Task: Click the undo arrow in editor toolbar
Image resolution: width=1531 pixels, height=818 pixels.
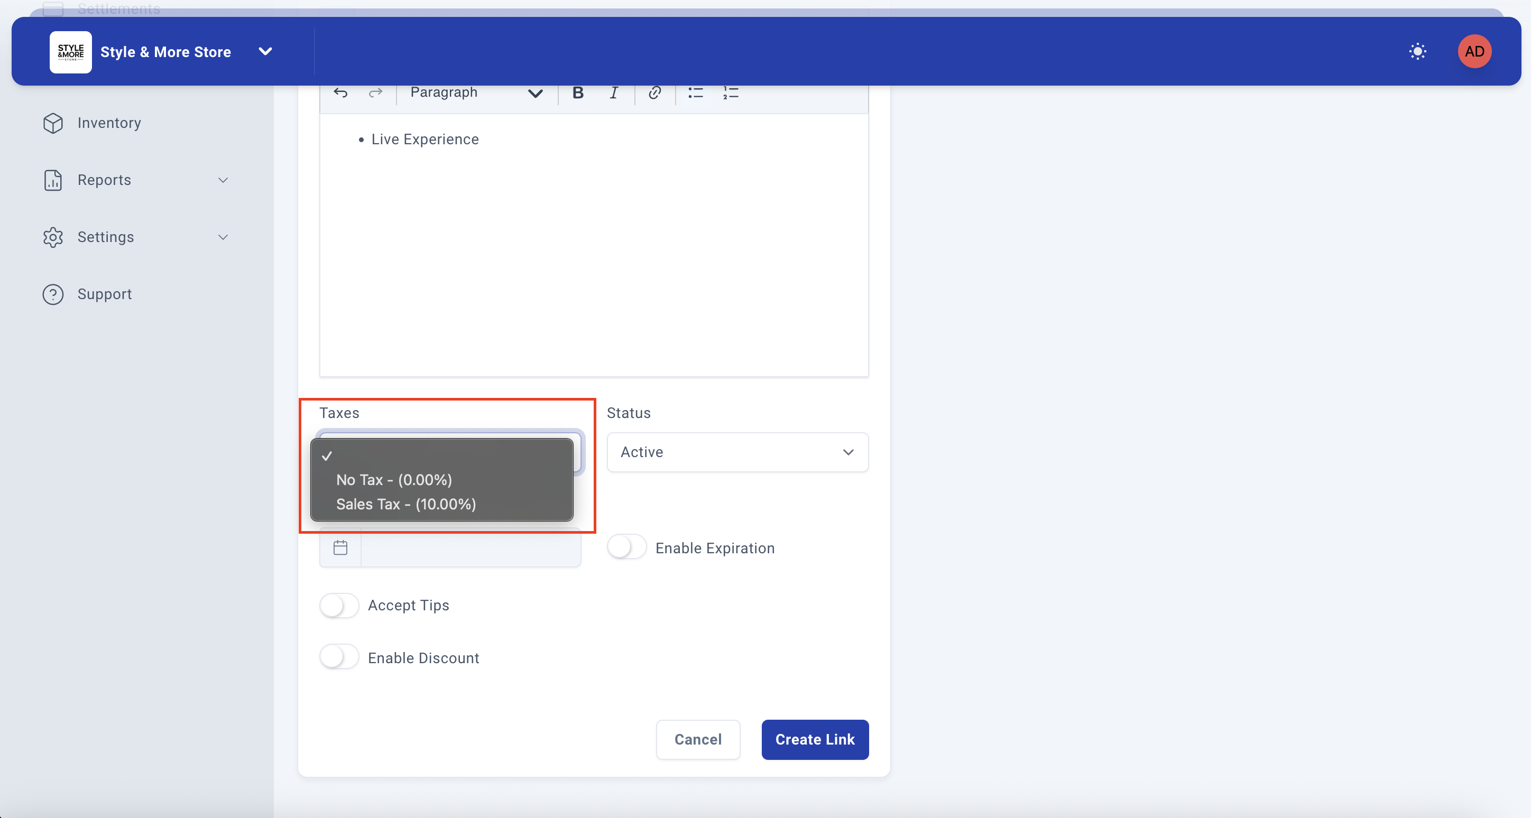Action: (x=340, y=92)
